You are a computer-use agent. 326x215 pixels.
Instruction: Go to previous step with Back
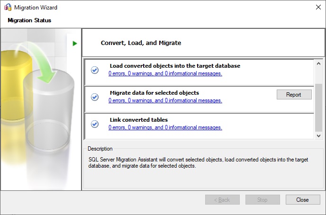coord(222,200)
